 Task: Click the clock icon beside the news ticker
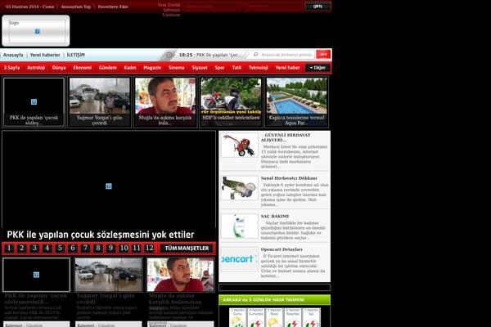[169, 55]
